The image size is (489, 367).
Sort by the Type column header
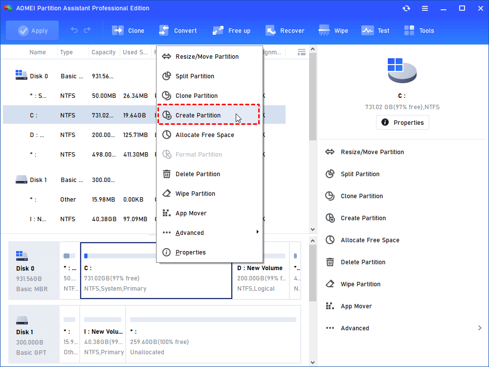(67, 52)
